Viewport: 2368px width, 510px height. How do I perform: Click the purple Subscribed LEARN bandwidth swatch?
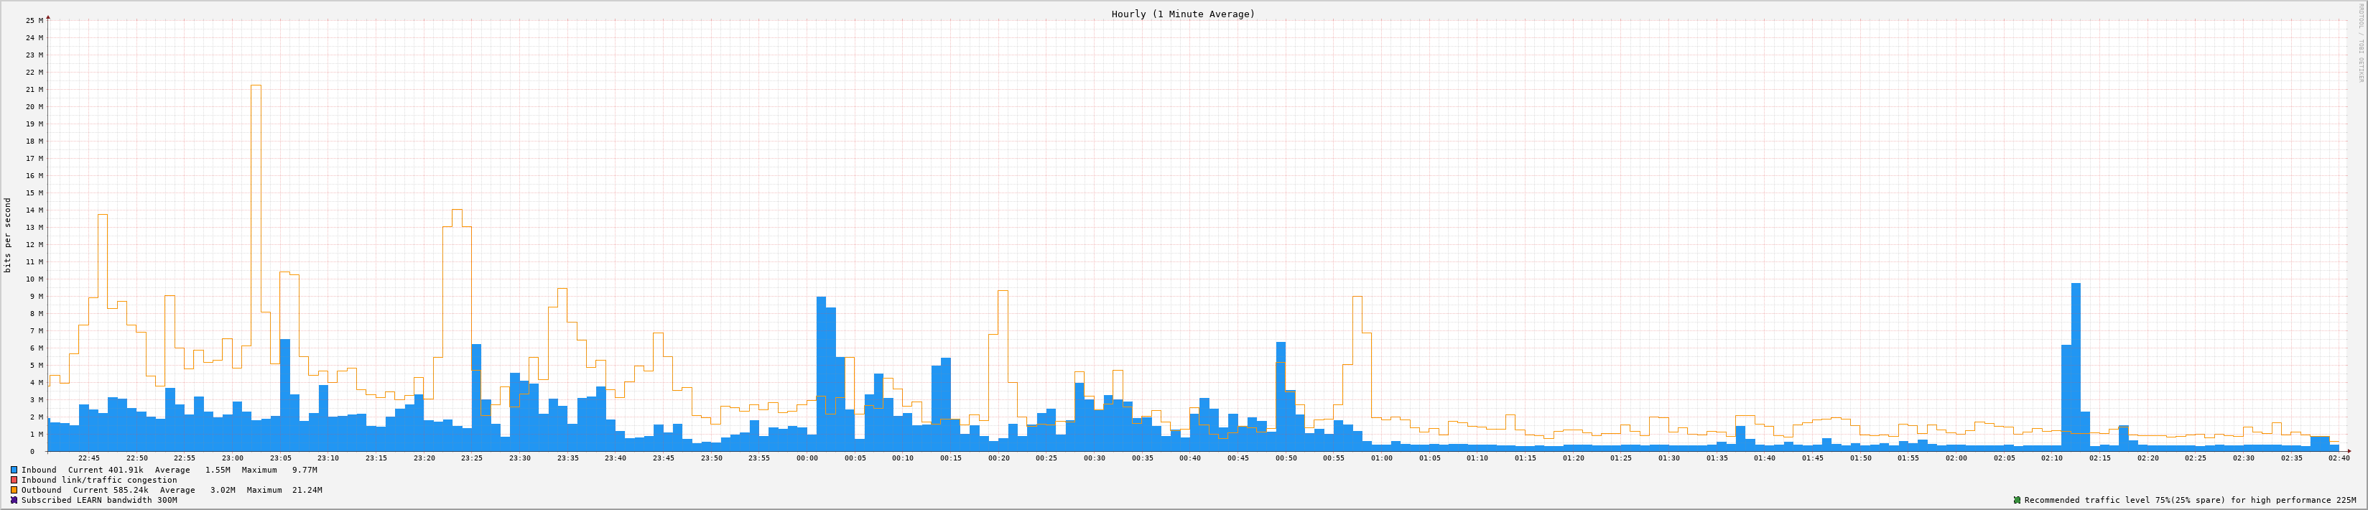[14, 500]
